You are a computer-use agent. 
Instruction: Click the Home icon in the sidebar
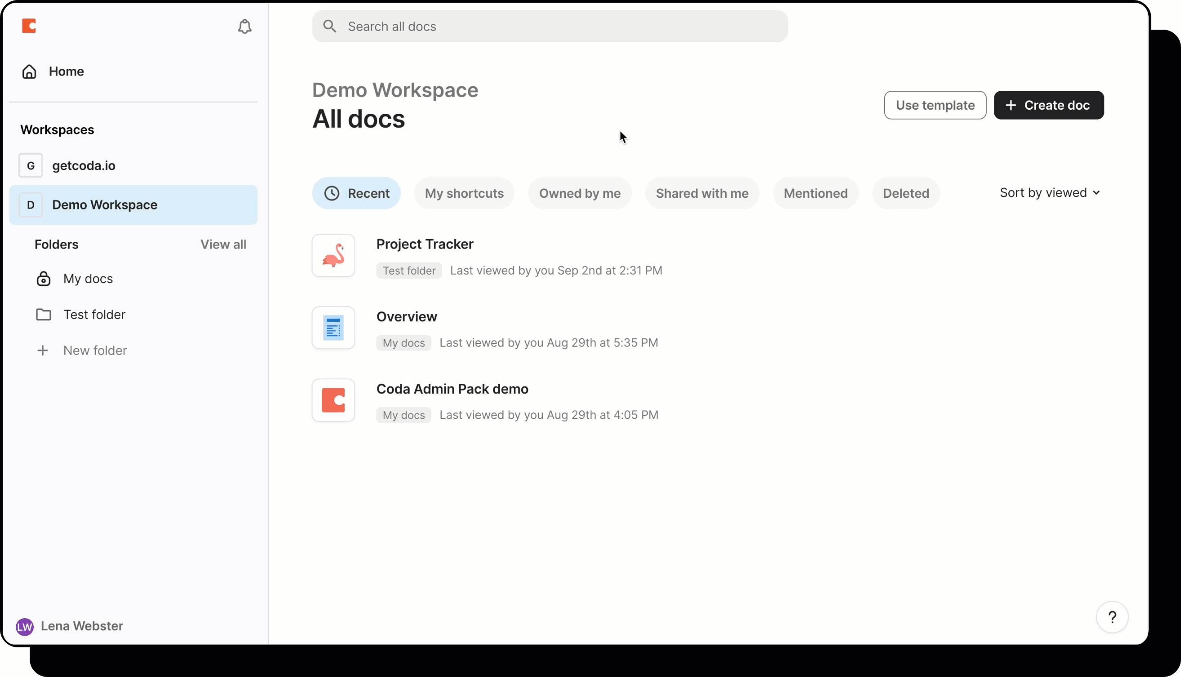tap(29, 71)
